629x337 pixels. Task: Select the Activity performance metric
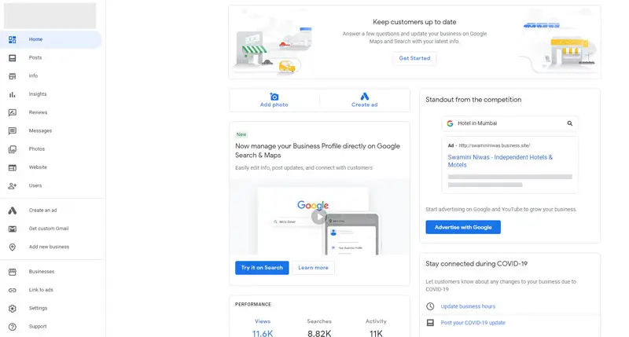(376, 328)
